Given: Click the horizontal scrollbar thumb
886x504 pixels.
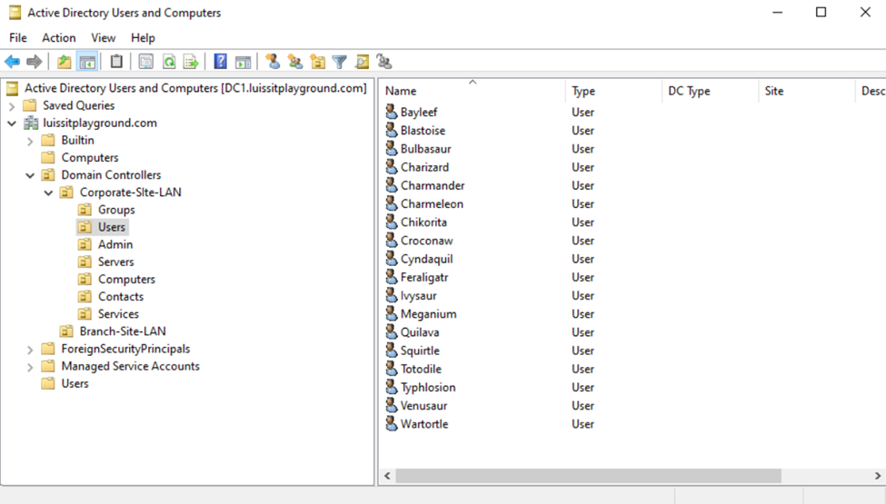Looking at the screenshot, I should coord(588,476).
